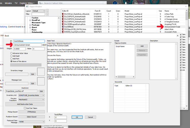190x128 pixels.
Task: Select the 'Associate's Note' name cell
Action: (x=170, y=32)
